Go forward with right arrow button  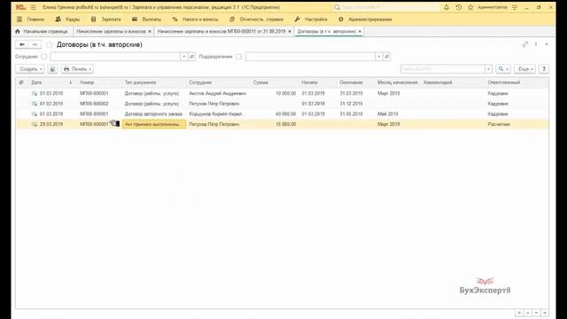point(35,44)
